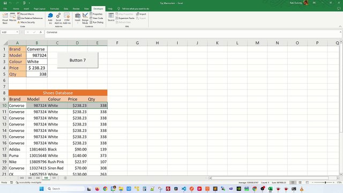
Task: Click Button 7 on the sheet
Action: pos(78,60)
